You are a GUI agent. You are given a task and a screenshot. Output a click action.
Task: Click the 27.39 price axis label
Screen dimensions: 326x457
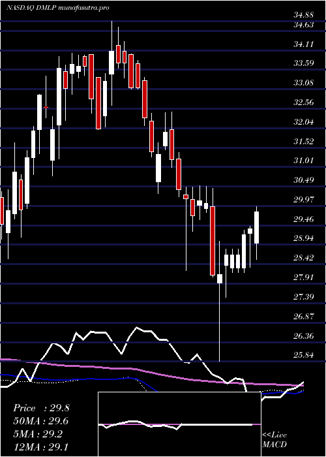(x=303, y=297)
